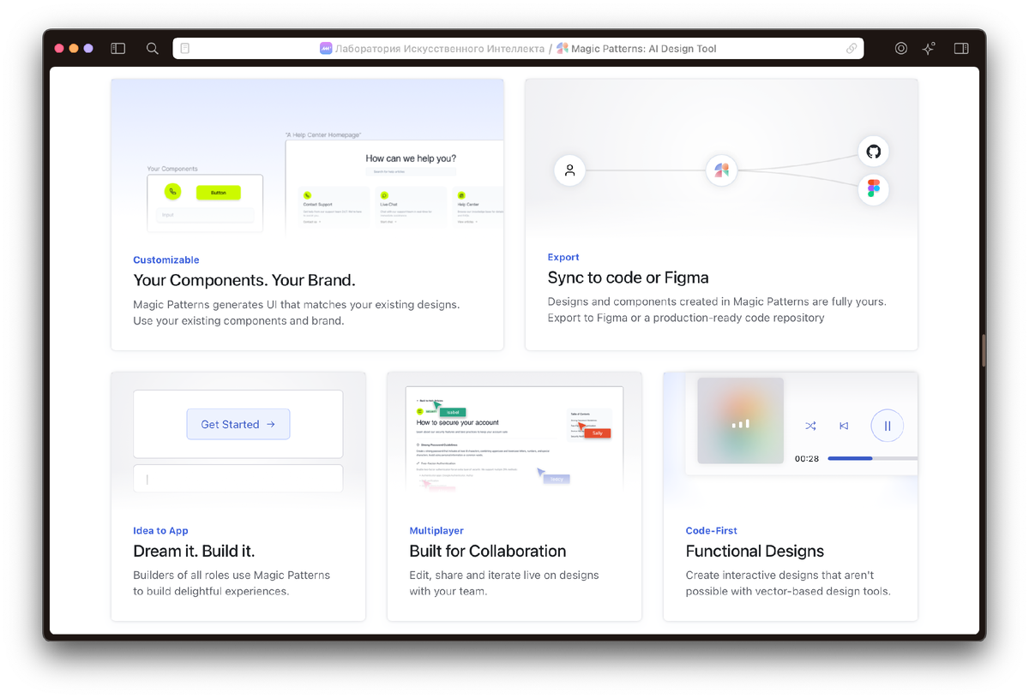Click the Search for help articles field

click(x=411, y=172)
